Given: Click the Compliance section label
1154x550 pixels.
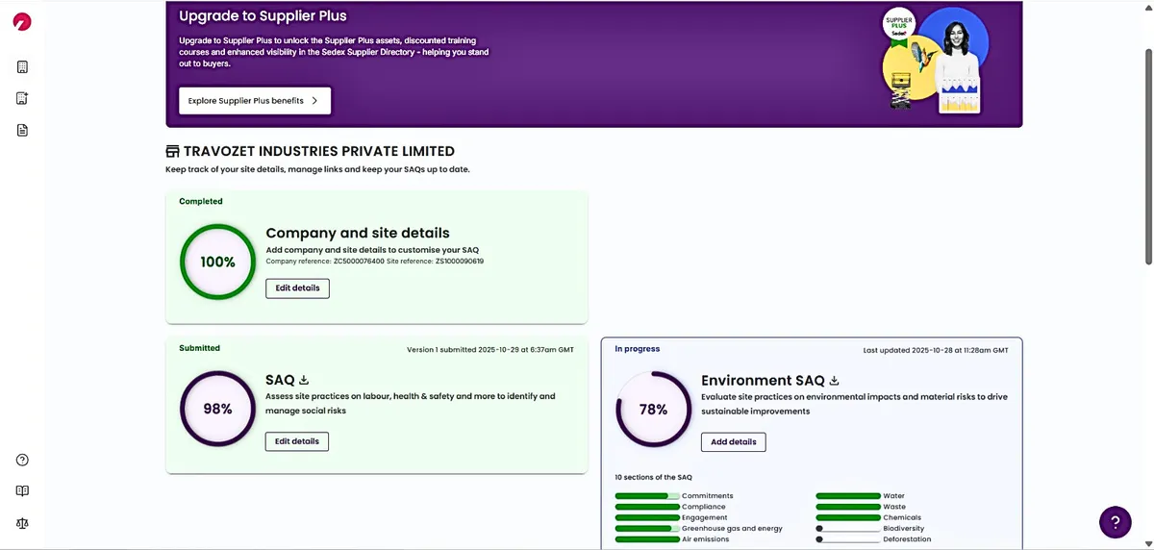Looking at the screenshot, I should coord(704,507).
